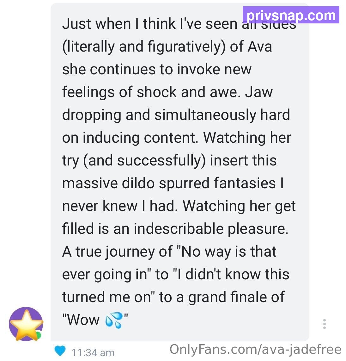Select the grey message bubble
This screenshot has height=361, width=346.
click(180, 172)
